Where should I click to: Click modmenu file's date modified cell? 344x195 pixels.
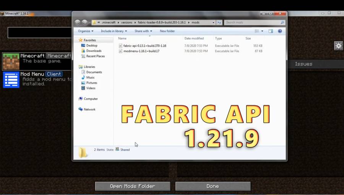[196, 51]
